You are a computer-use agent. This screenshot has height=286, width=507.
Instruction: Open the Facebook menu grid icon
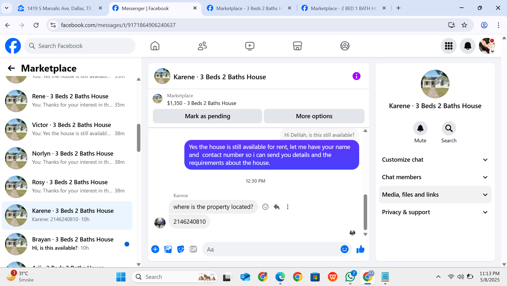[x=449, y=46]
